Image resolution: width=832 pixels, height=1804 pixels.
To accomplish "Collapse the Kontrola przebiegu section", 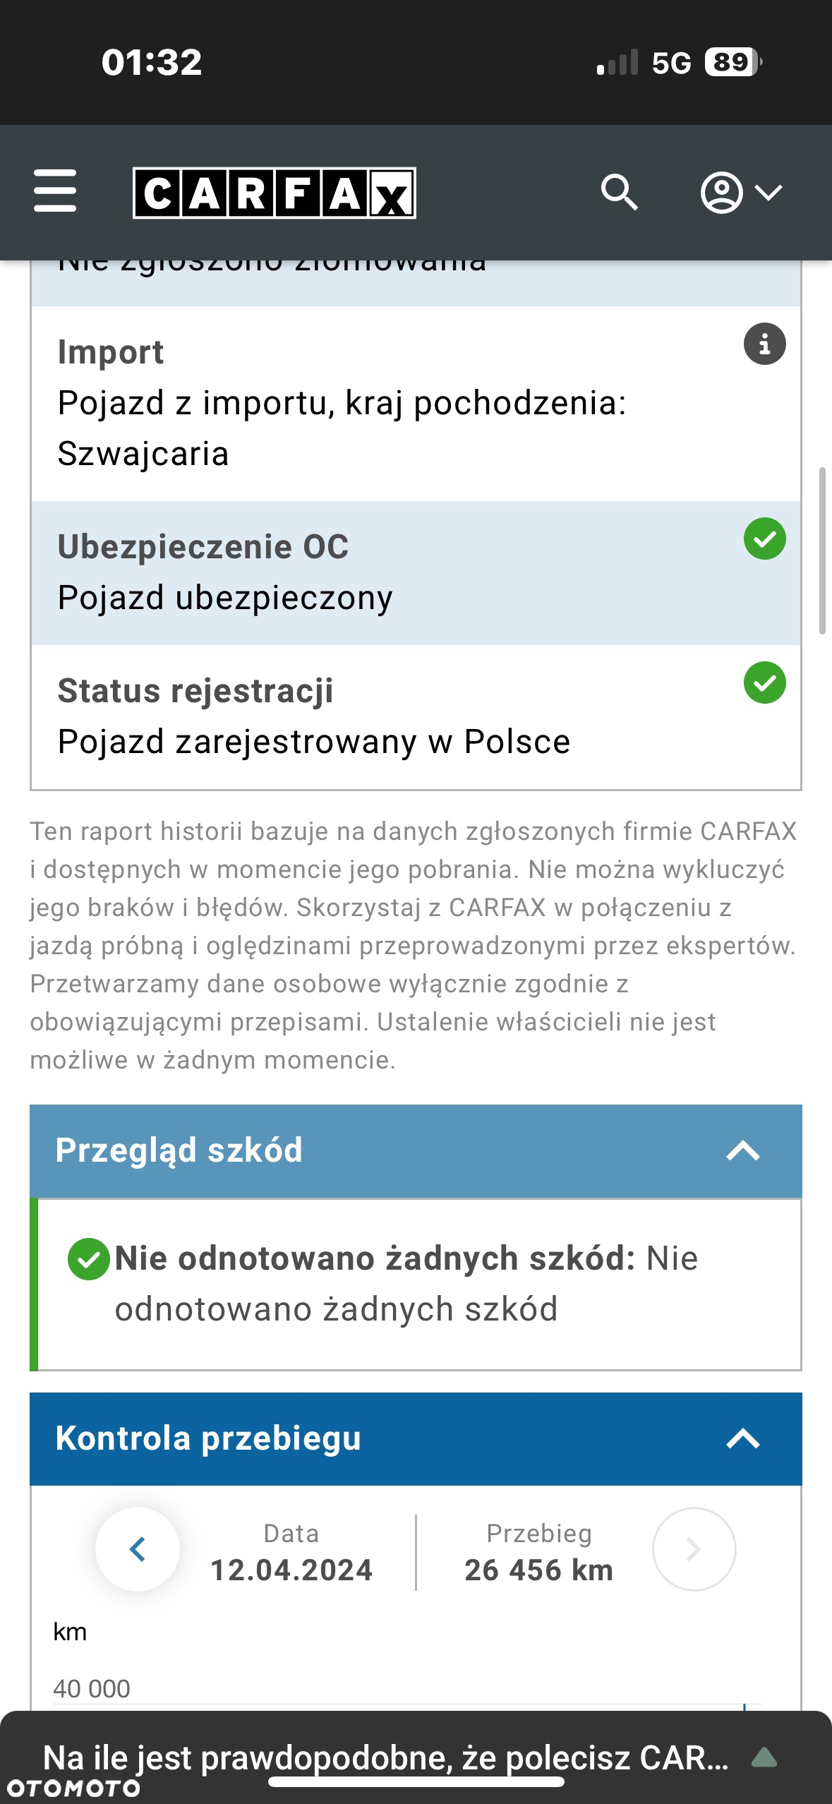I will (743, 1438).
